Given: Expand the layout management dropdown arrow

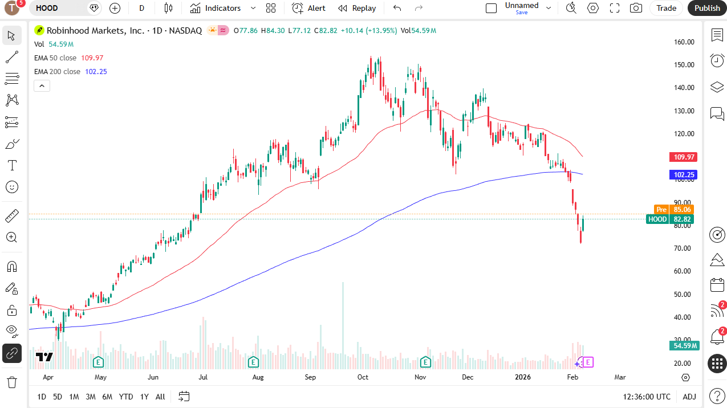Looking at the screenshot, I should click(549, 8).
